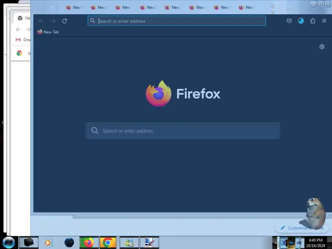
Task: Close the Firefox window
Action: pos(328,4)
